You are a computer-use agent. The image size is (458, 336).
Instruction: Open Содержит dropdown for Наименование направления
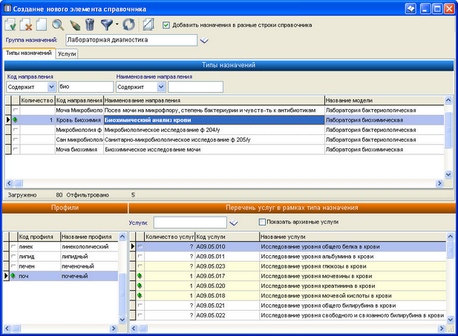pyautogui.click(x=161, y=87)
